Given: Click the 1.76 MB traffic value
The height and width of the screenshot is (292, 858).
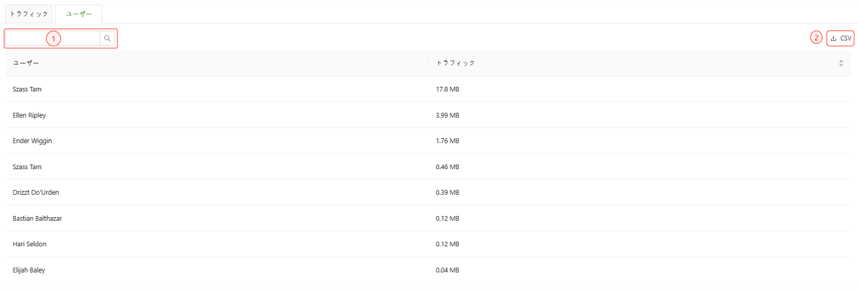Looking at the screenshot, I should coord(448,141).
